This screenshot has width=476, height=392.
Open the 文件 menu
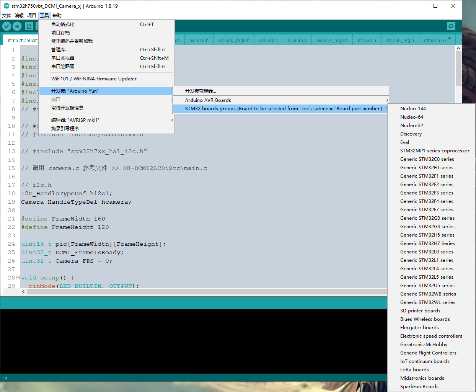(6, 15)
